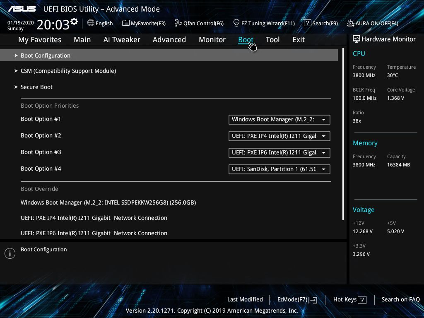Open MyFavorite(F3) menu
Image resolution: width=424 pixels, height=318 pixels.
(x=144, y=23)
